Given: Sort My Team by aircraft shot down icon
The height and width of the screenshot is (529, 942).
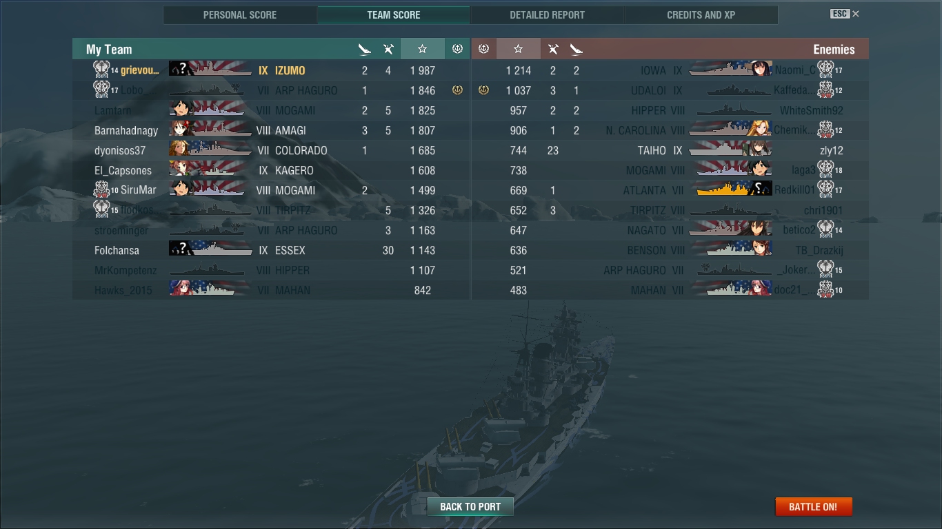Looking at the screenshot, I should (388, 49).
